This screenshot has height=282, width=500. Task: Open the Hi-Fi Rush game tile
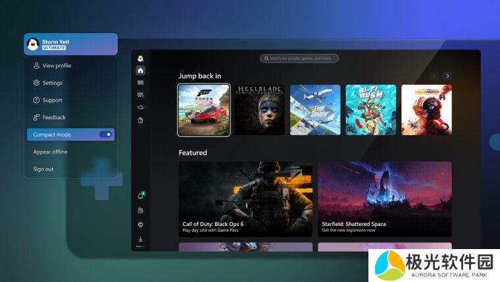[x=371, y=110]
